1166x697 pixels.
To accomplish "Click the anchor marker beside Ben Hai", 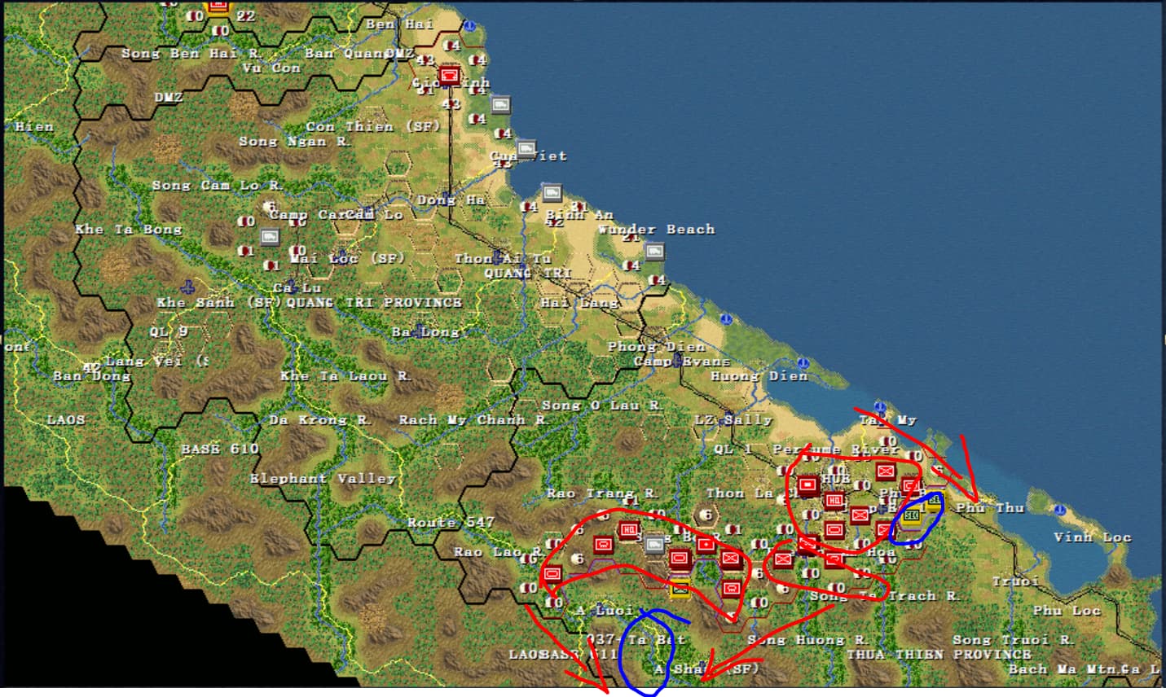I will [x=470, y=25].
